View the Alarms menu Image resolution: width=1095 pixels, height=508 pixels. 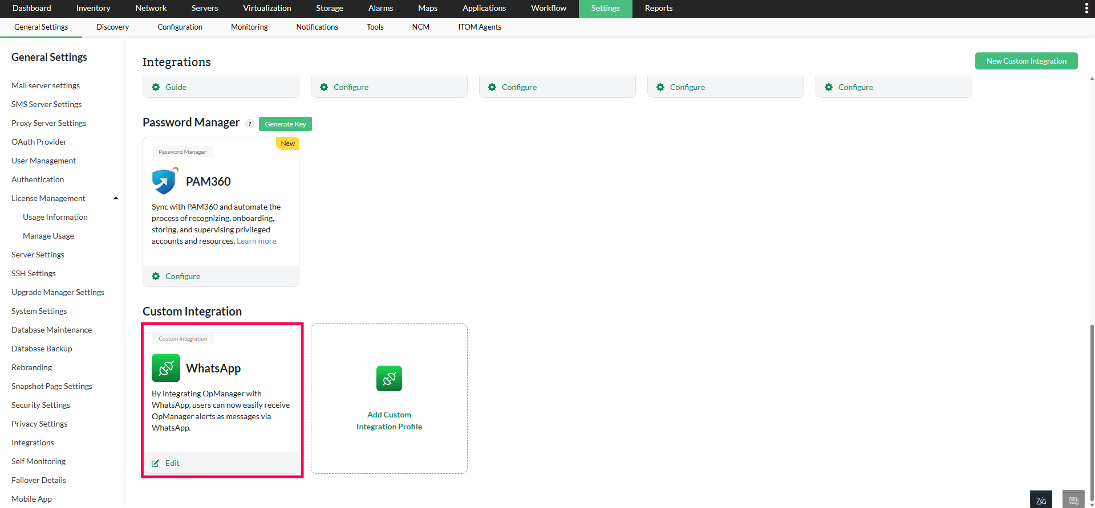click(x=380, y=9)
